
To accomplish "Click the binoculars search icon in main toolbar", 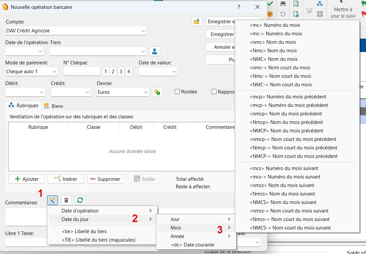I will tap(283, 4).
